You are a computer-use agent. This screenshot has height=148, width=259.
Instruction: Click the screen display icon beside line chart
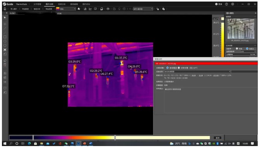pos(95,9)
